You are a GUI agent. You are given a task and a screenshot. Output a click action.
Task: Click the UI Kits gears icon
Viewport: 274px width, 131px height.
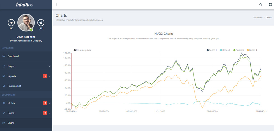pos(4,103)
